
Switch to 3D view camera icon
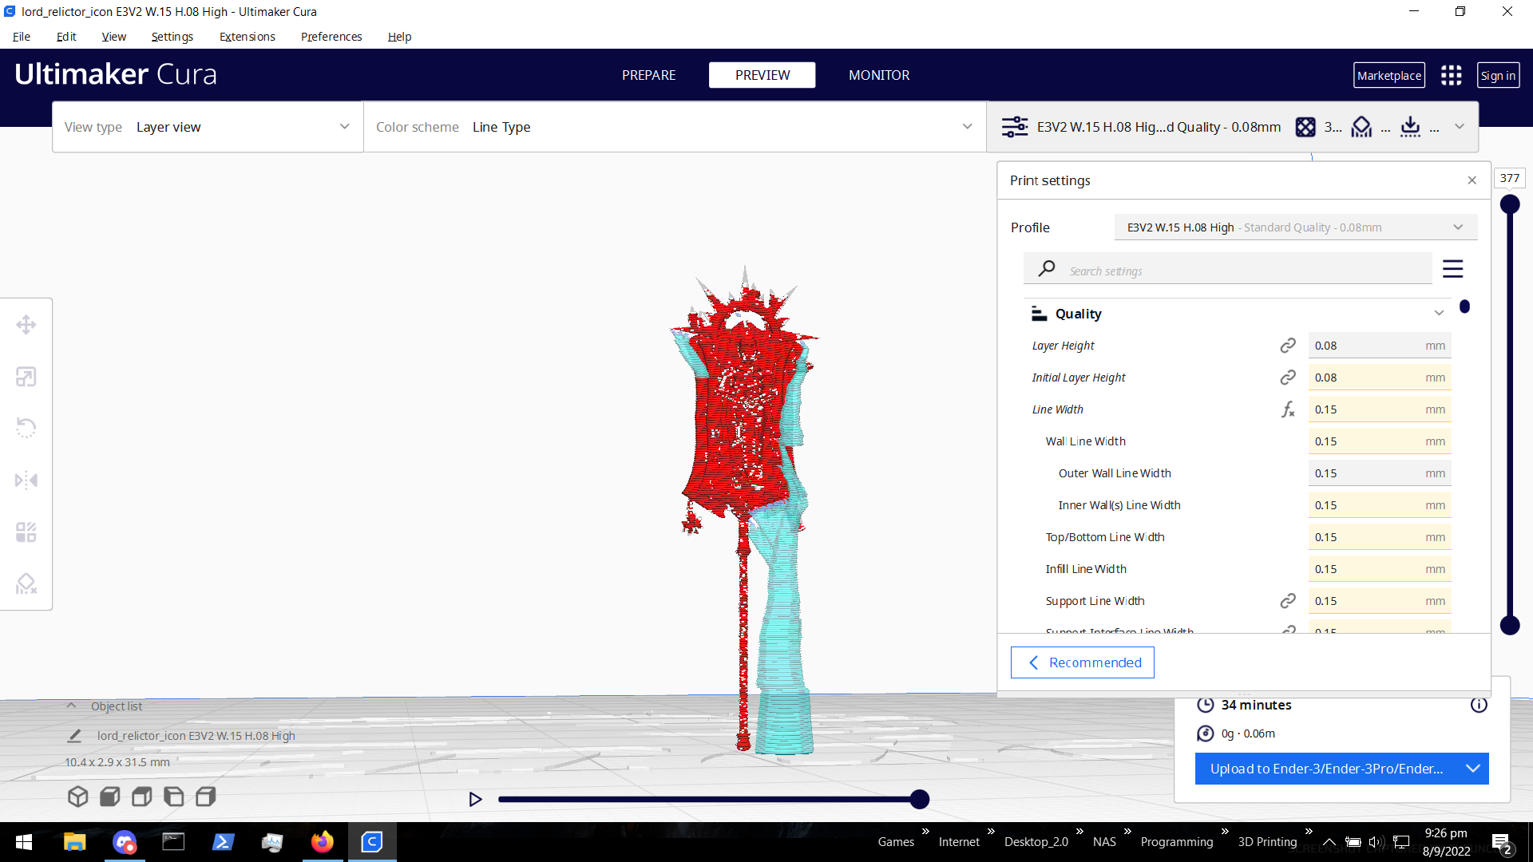(77, 797)
